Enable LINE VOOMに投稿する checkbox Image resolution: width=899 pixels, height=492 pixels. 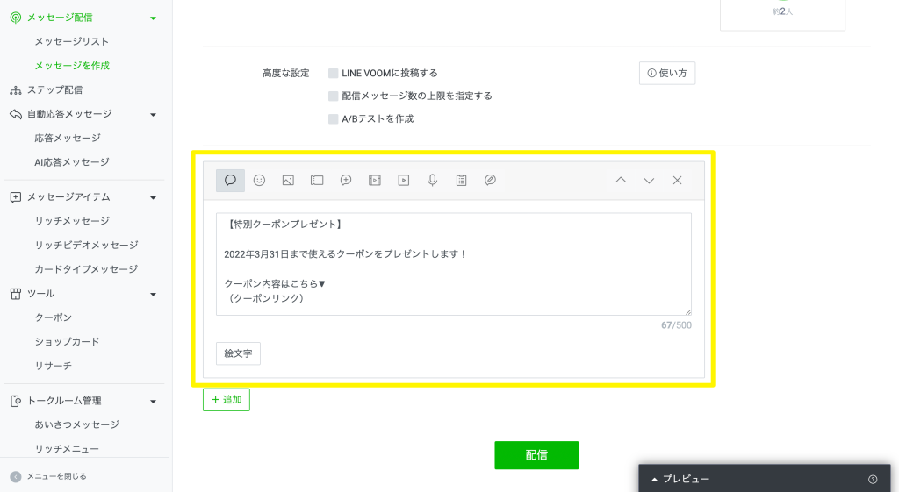pyautogui.click(x=333, y=74)
